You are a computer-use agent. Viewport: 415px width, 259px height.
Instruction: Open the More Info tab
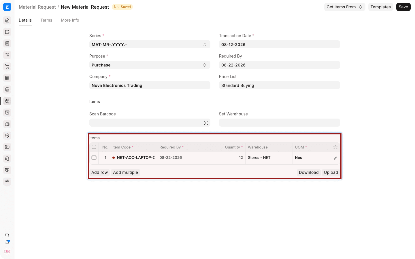tap(70, 20)
